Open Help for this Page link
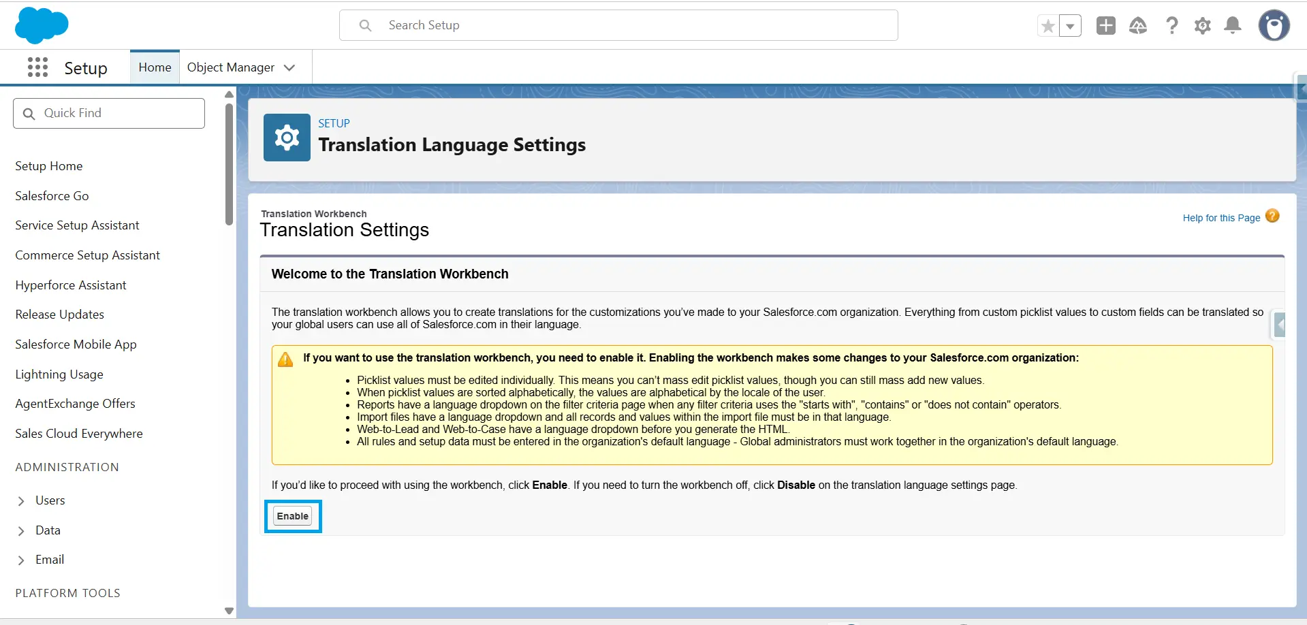Screen dimensions: 1307x625 tap(1221, 218)
